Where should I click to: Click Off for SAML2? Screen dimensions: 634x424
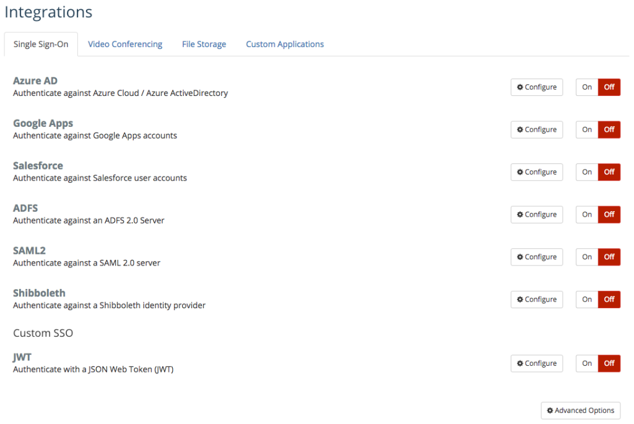point(609,257)
